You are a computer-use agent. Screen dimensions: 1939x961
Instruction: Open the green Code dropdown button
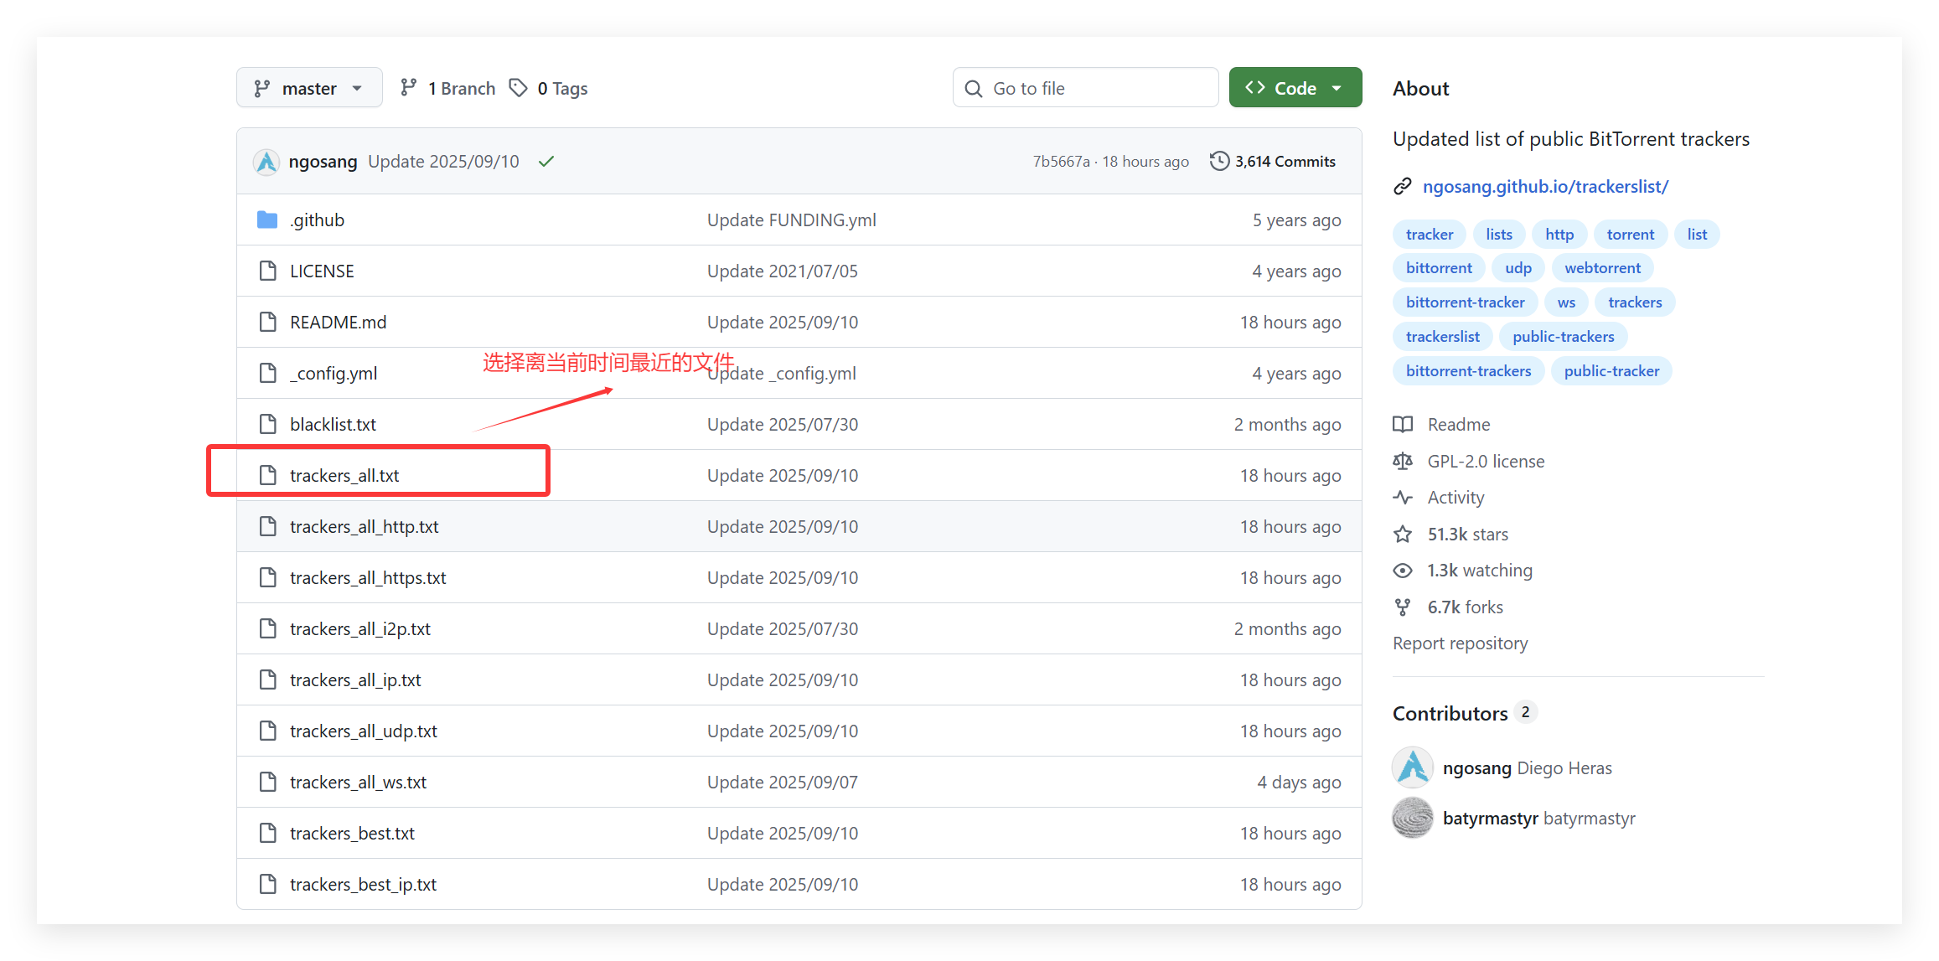[x=1295, y=88]
